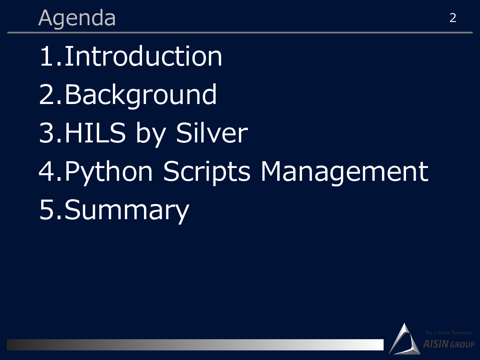Click the numeral 5 before Summary
Image resolution: width=480 pixels, height=360 pixels.
pos(46,210)
